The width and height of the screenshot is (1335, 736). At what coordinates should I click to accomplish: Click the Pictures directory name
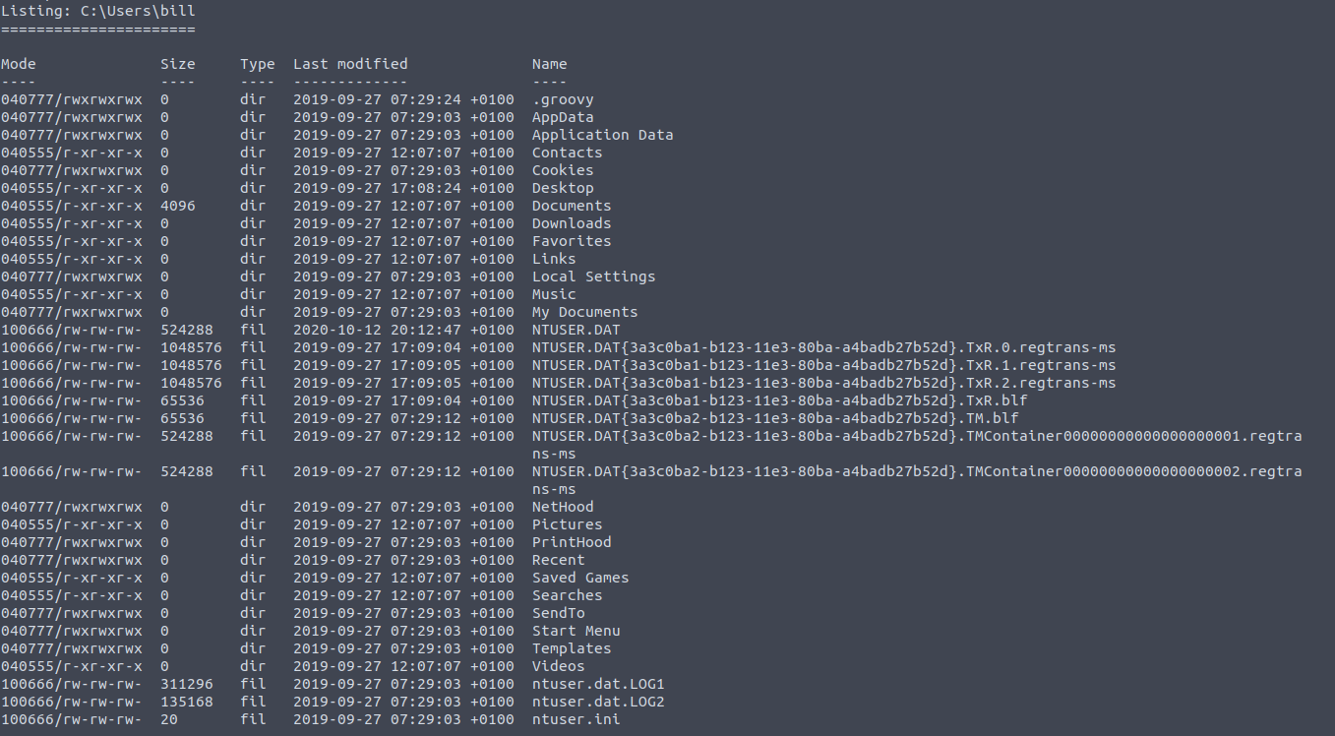pyautogui.click(x=568, y=524)
